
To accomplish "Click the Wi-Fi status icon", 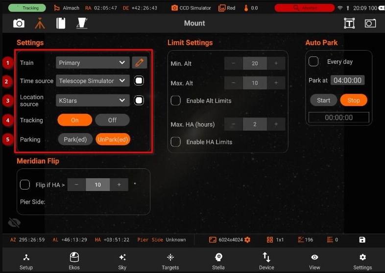I will (340, 8).
